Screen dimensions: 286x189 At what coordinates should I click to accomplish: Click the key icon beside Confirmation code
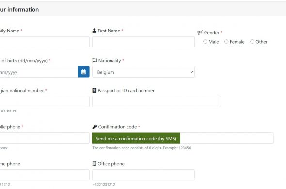(x=95, y=127)
